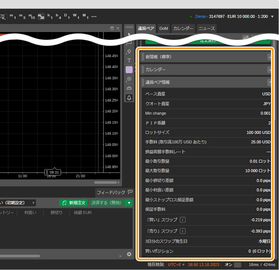Select the m30 timeframe
279x270 pixels.
coord(41,16)
